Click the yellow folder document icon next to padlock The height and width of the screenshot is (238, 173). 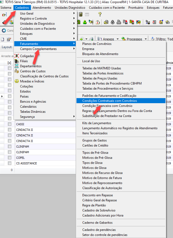pyautogui.click(x=106, y=22)
